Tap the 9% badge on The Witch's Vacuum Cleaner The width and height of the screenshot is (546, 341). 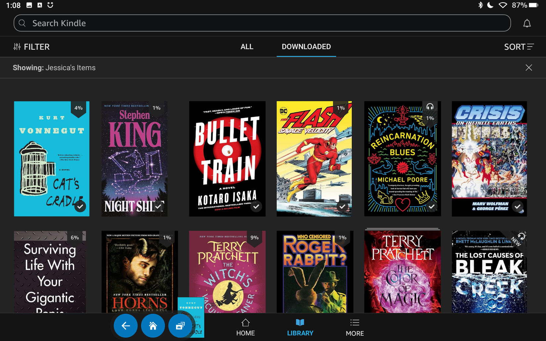(x=254, y=238)
